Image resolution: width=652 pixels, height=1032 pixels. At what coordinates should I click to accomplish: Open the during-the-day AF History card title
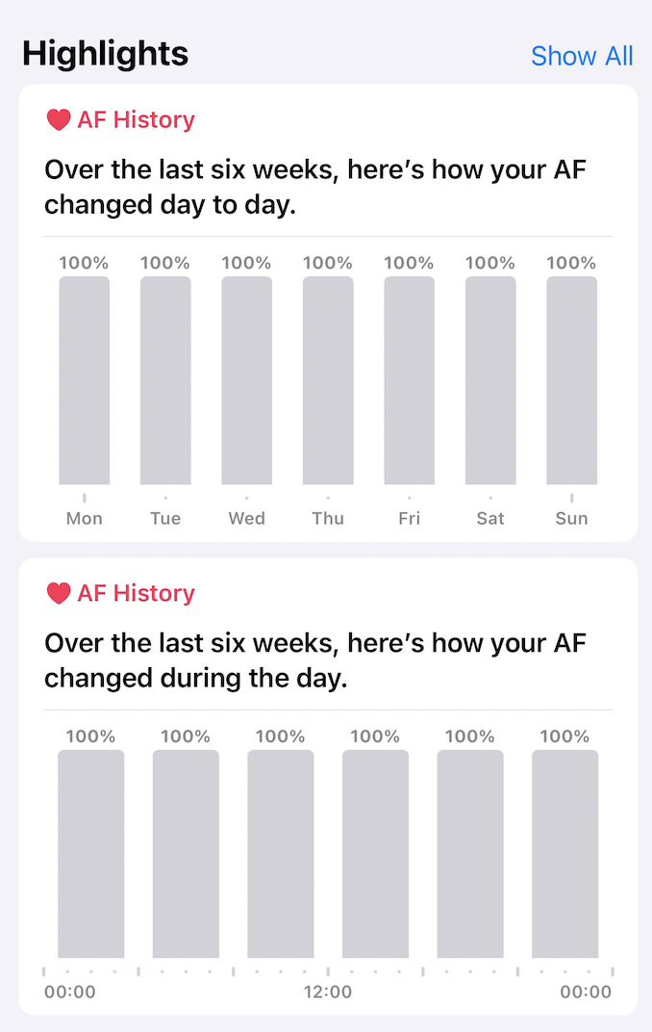click(136, 593)
